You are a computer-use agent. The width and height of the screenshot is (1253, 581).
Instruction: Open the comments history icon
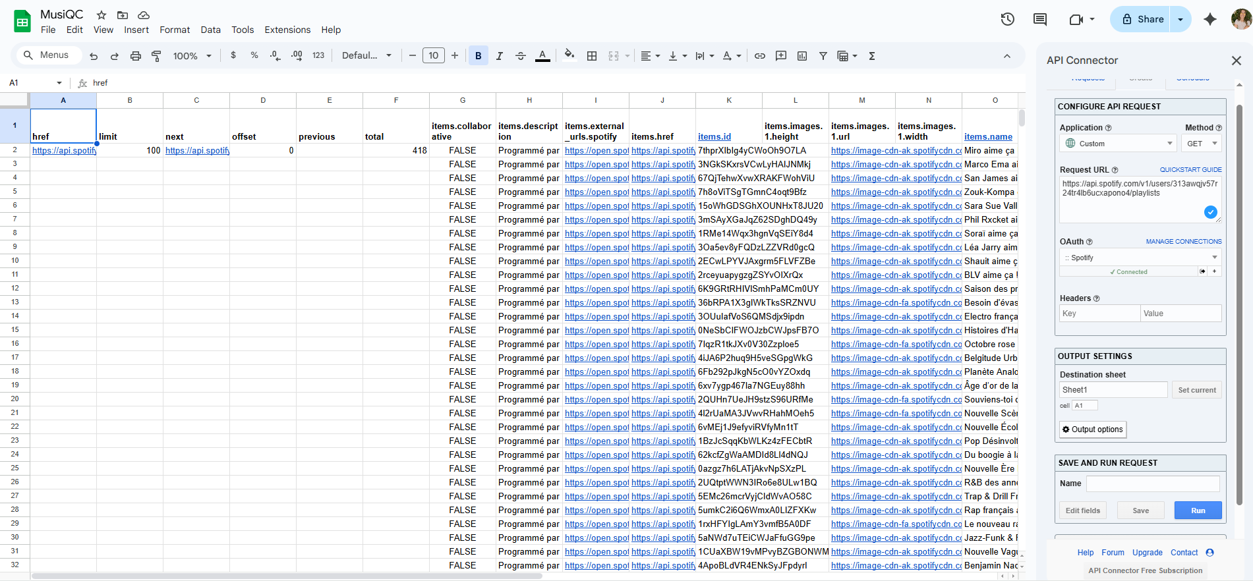point(1040,19)
